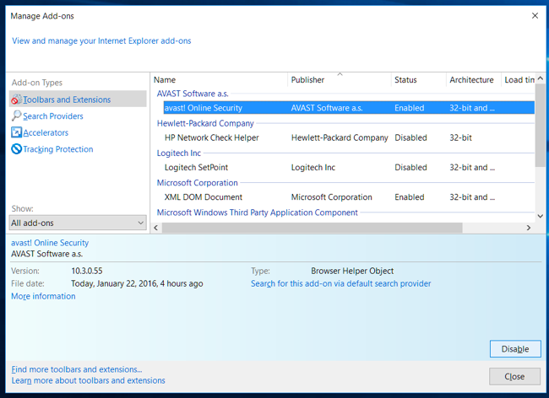Click Enabled status of XML DOM Document
The width and height of the screenshot is (549, 398).
pyautogui.click(x=410, y=197)
